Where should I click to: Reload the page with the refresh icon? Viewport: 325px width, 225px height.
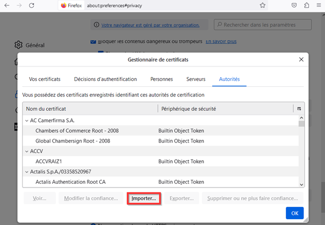tap(32, 5)
